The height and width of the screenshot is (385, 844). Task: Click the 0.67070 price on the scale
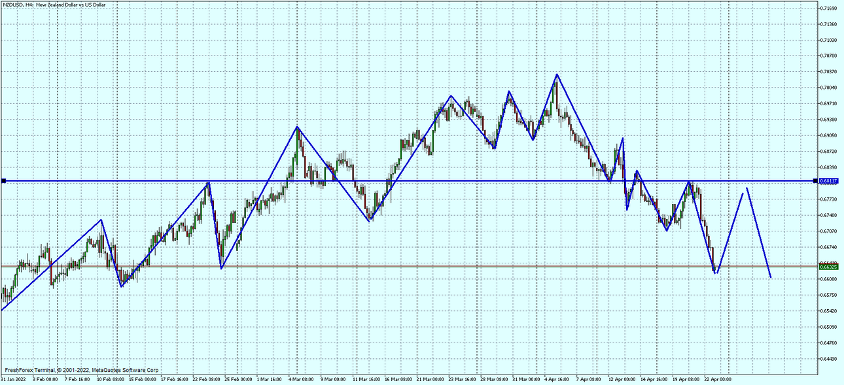coord(830,231)
